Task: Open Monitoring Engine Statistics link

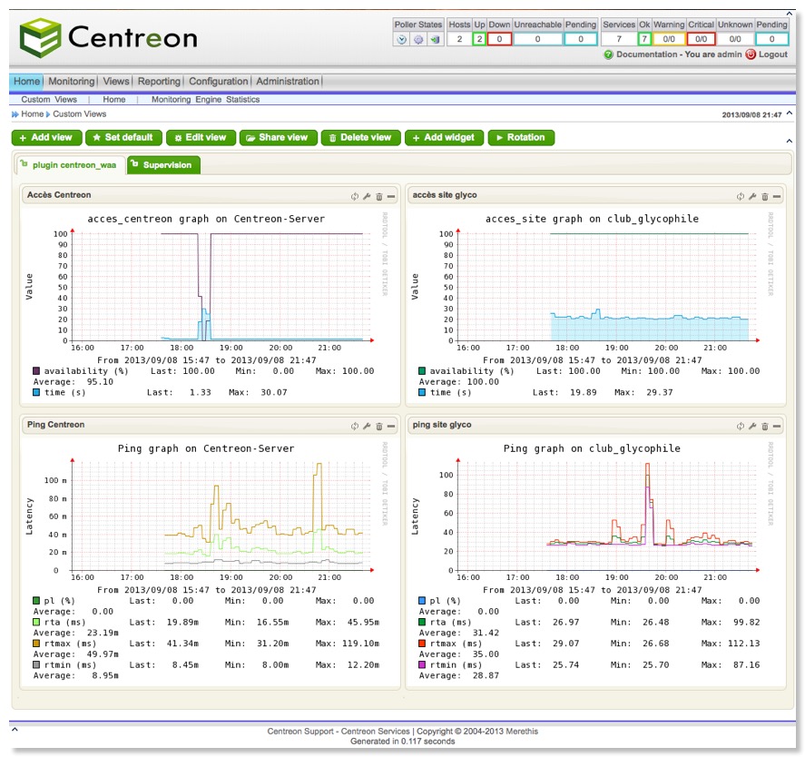Action: point(205,100)
